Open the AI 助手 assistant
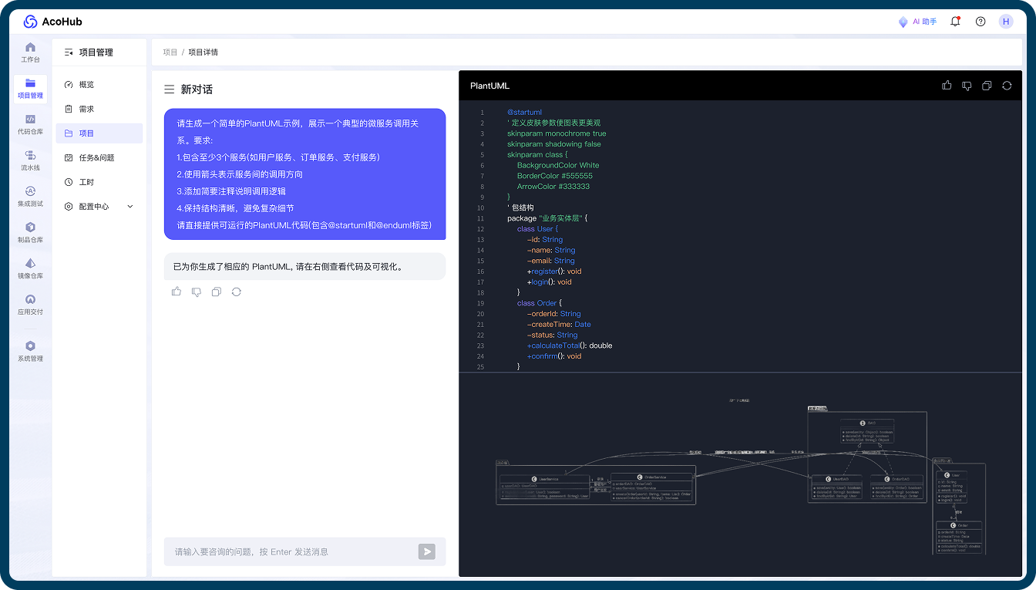The height and width of the screenshot is (590, 1036). [917, 22]
